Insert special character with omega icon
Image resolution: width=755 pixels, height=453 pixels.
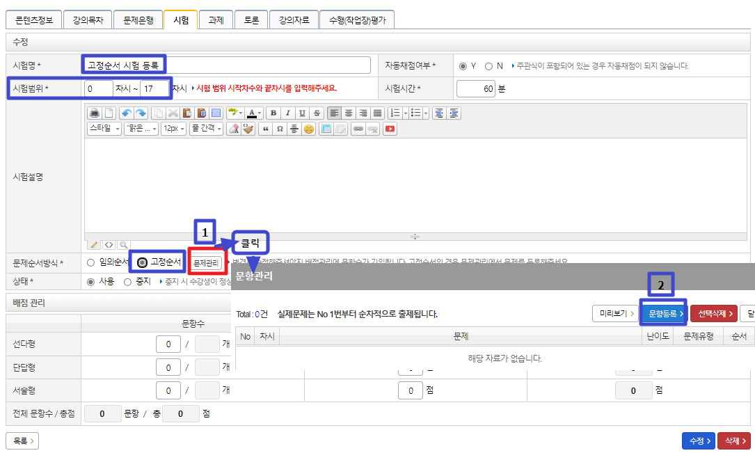pyautogui.click(x=280, y=129)
